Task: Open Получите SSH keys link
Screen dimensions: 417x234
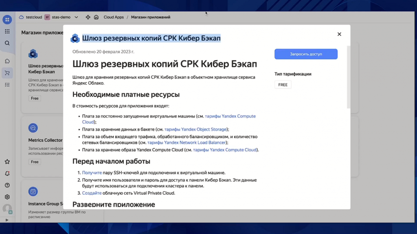Action: (x=92, y=173)
